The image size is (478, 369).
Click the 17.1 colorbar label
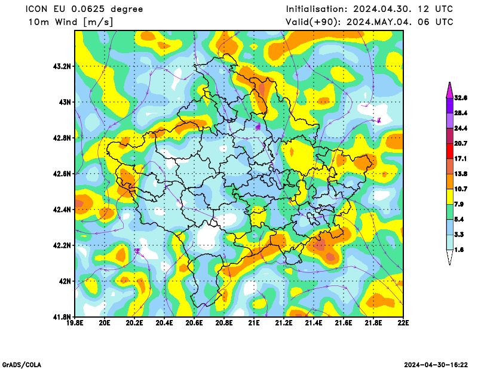pos(461,159)
